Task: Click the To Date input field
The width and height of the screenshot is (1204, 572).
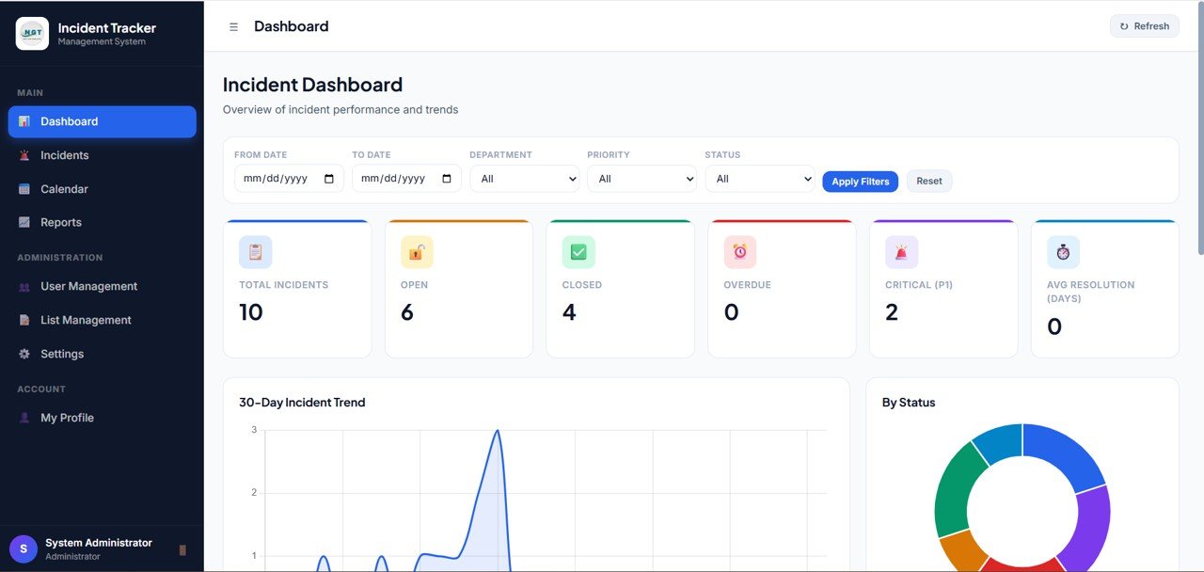Action: point(406,179)
